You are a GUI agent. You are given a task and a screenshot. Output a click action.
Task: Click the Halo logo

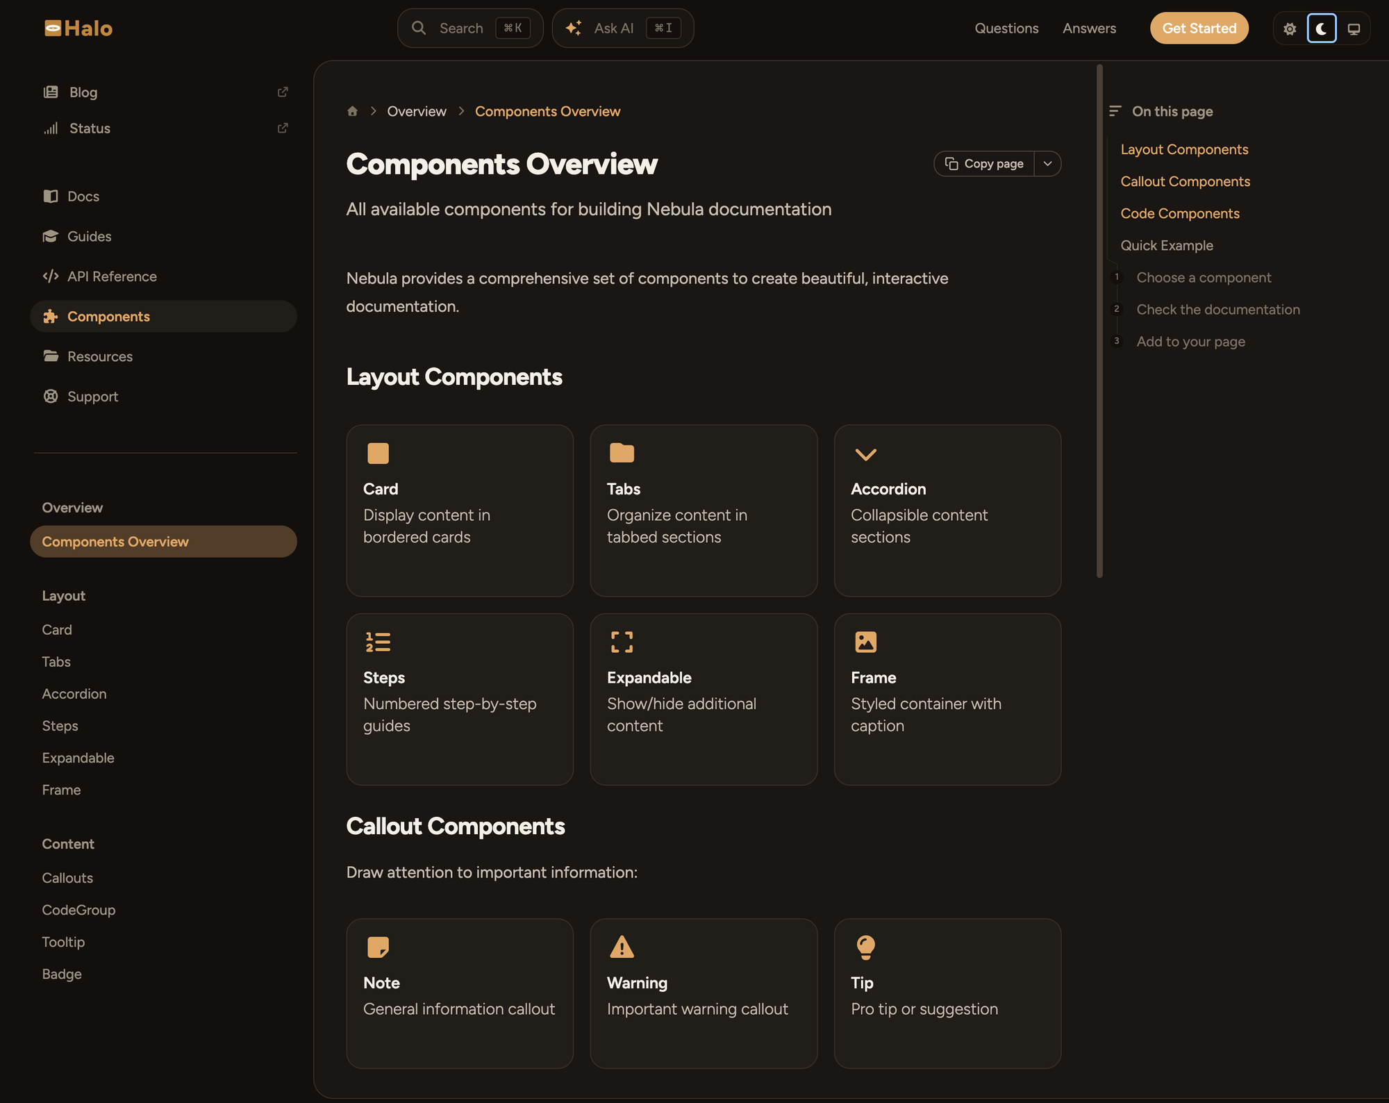(x=78, y=28)
